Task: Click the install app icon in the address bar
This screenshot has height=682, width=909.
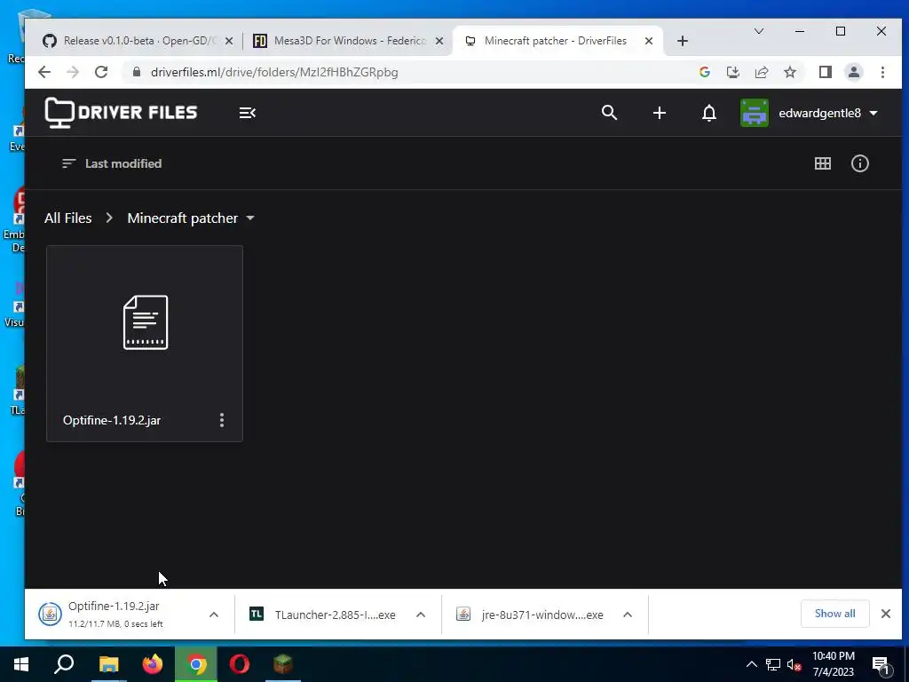Action: click(733, 72)
